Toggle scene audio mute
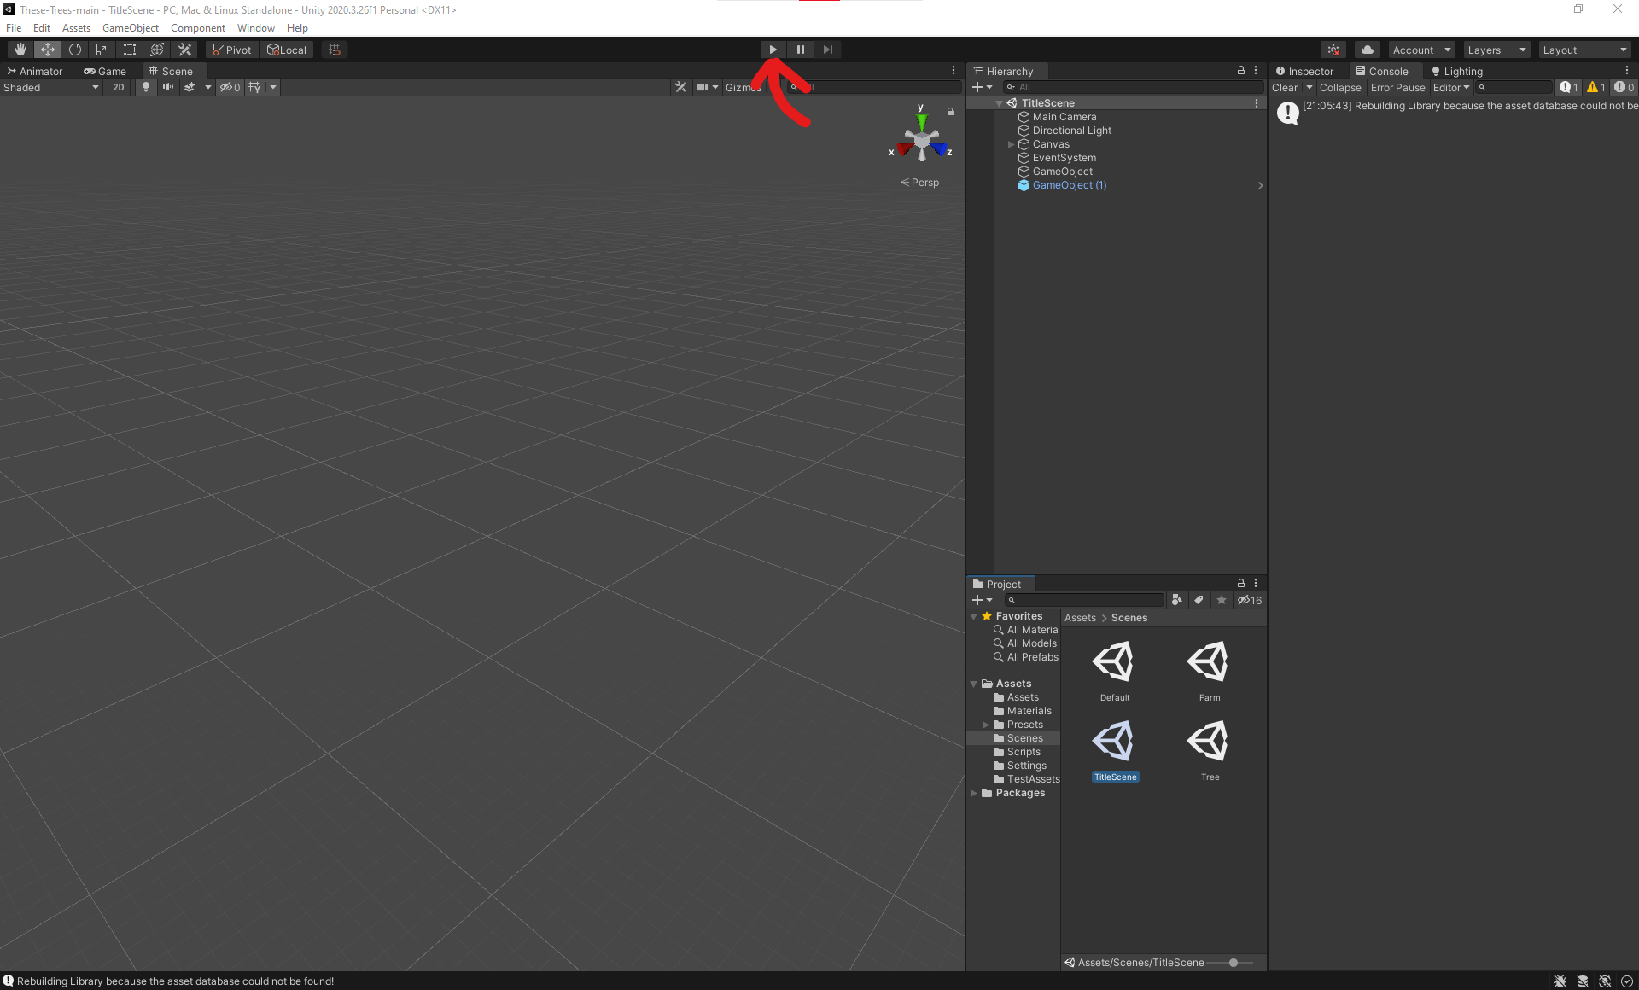This screenshot has width=1639, height=990. coord(168,87)
